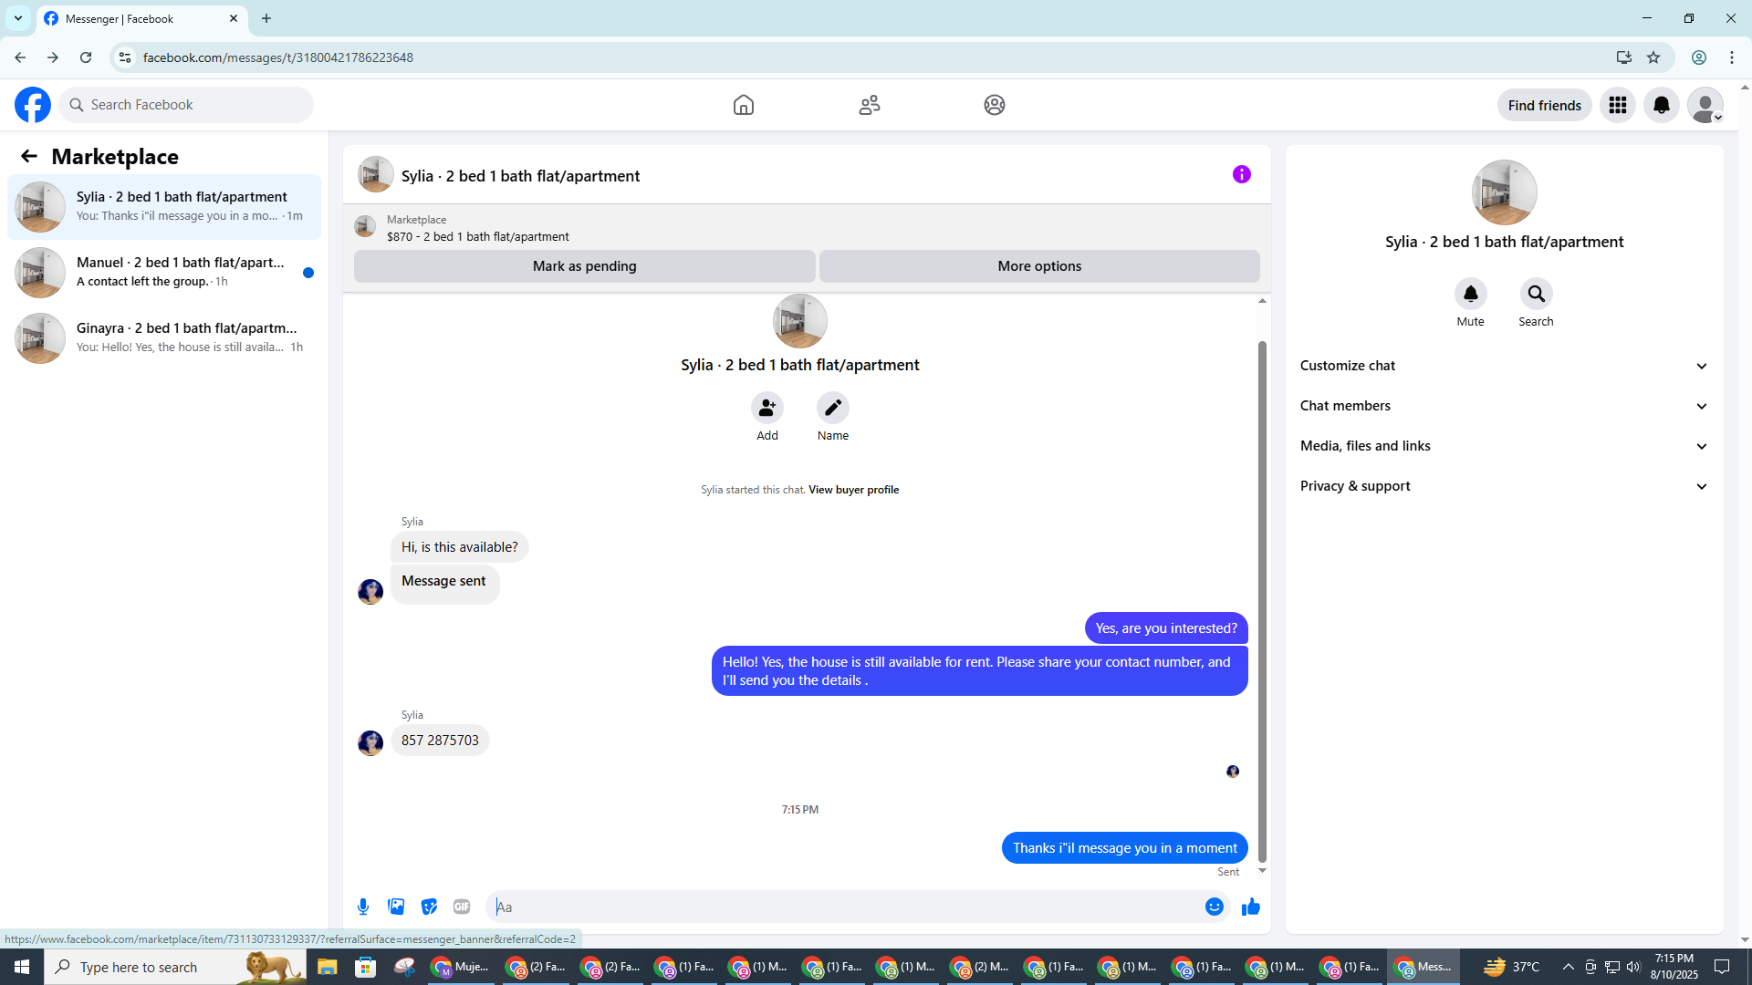Search in conversation using the magnifier icon
Viewport: 1752px width, 985px height.
(1536, 294)
